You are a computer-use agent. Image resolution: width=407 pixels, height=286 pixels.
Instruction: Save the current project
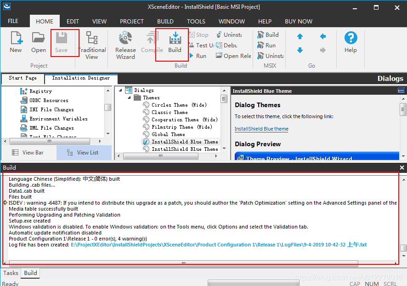click(61, 42)
